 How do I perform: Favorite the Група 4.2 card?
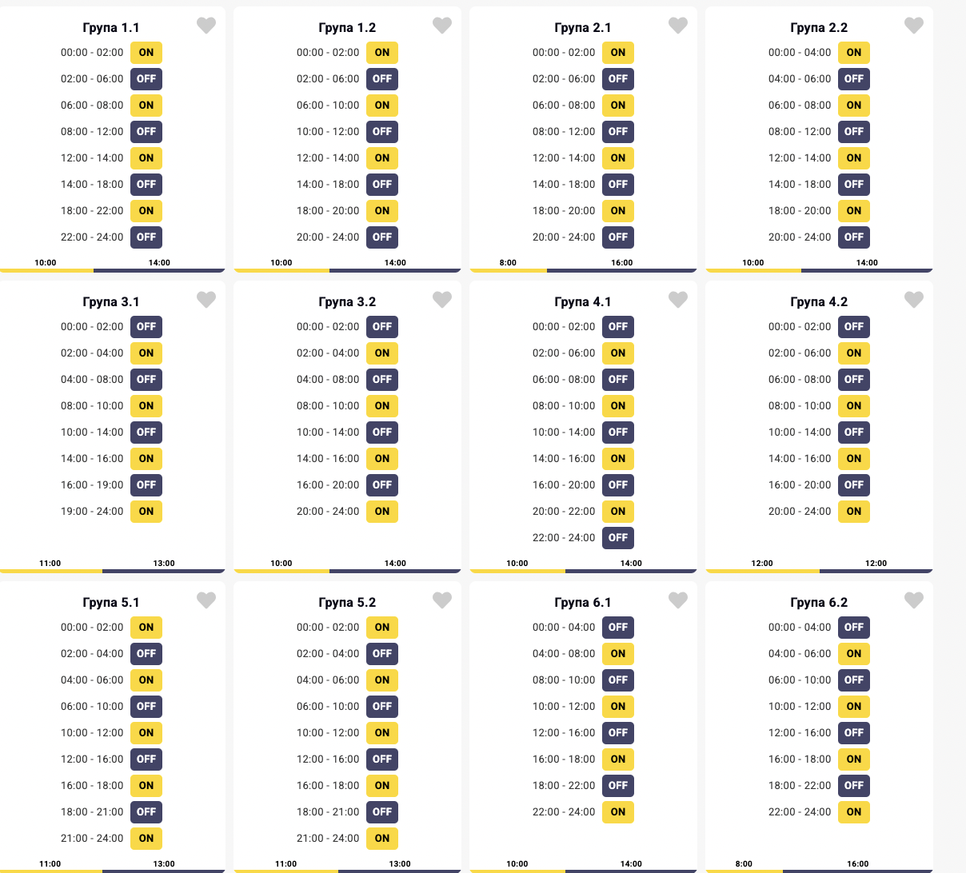click(x=914, y=300)
